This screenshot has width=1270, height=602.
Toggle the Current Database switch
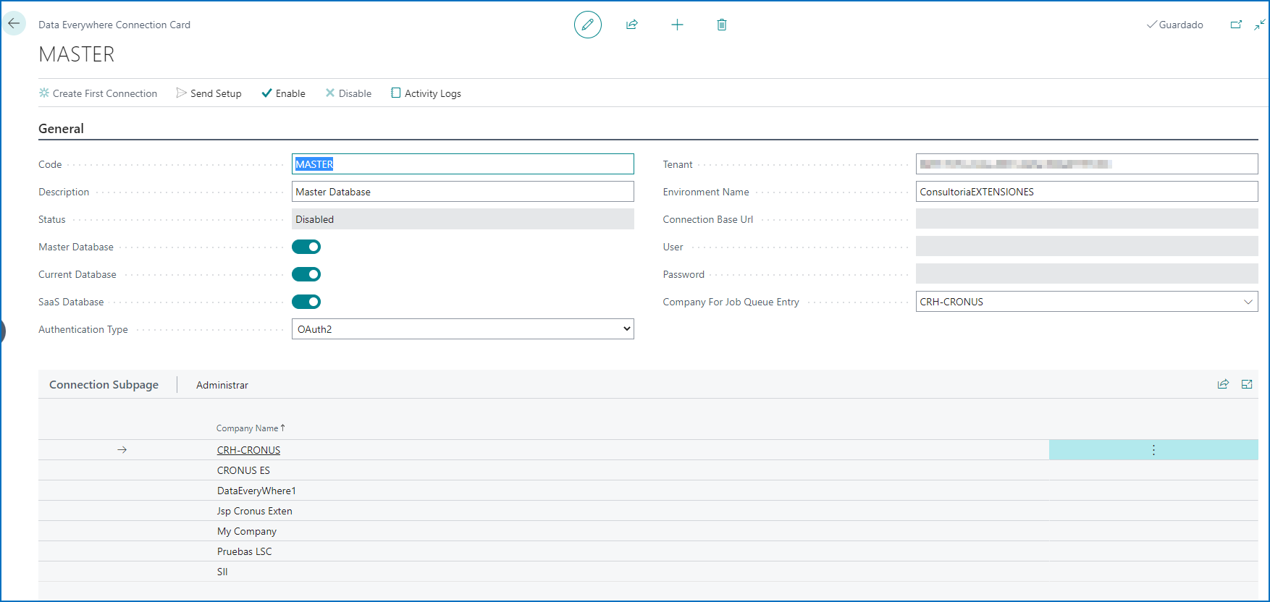[x=306, y=274]
